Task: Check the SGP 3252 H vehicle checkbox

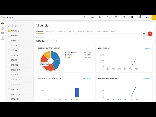Action: tap(9, 80)
